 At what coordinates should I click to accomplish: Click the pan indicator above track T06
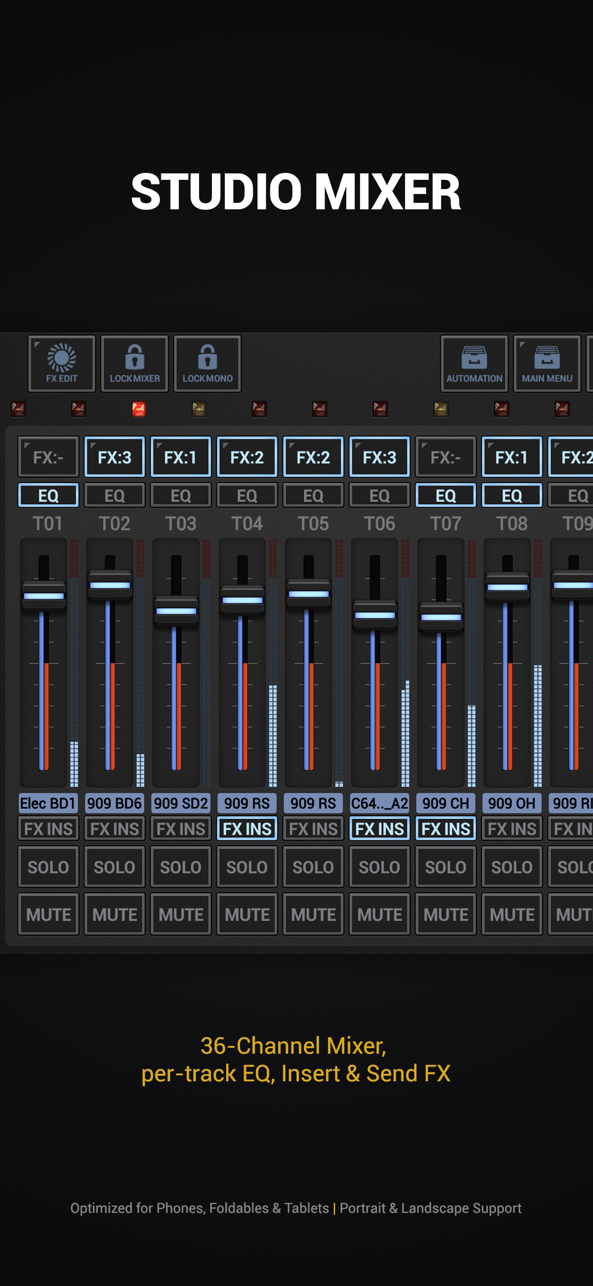coord(319,409)
